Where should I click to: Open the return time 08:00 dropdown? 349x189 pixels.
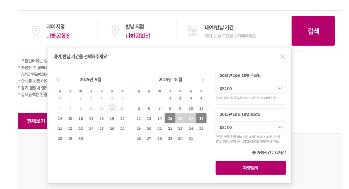coord(250,127)
